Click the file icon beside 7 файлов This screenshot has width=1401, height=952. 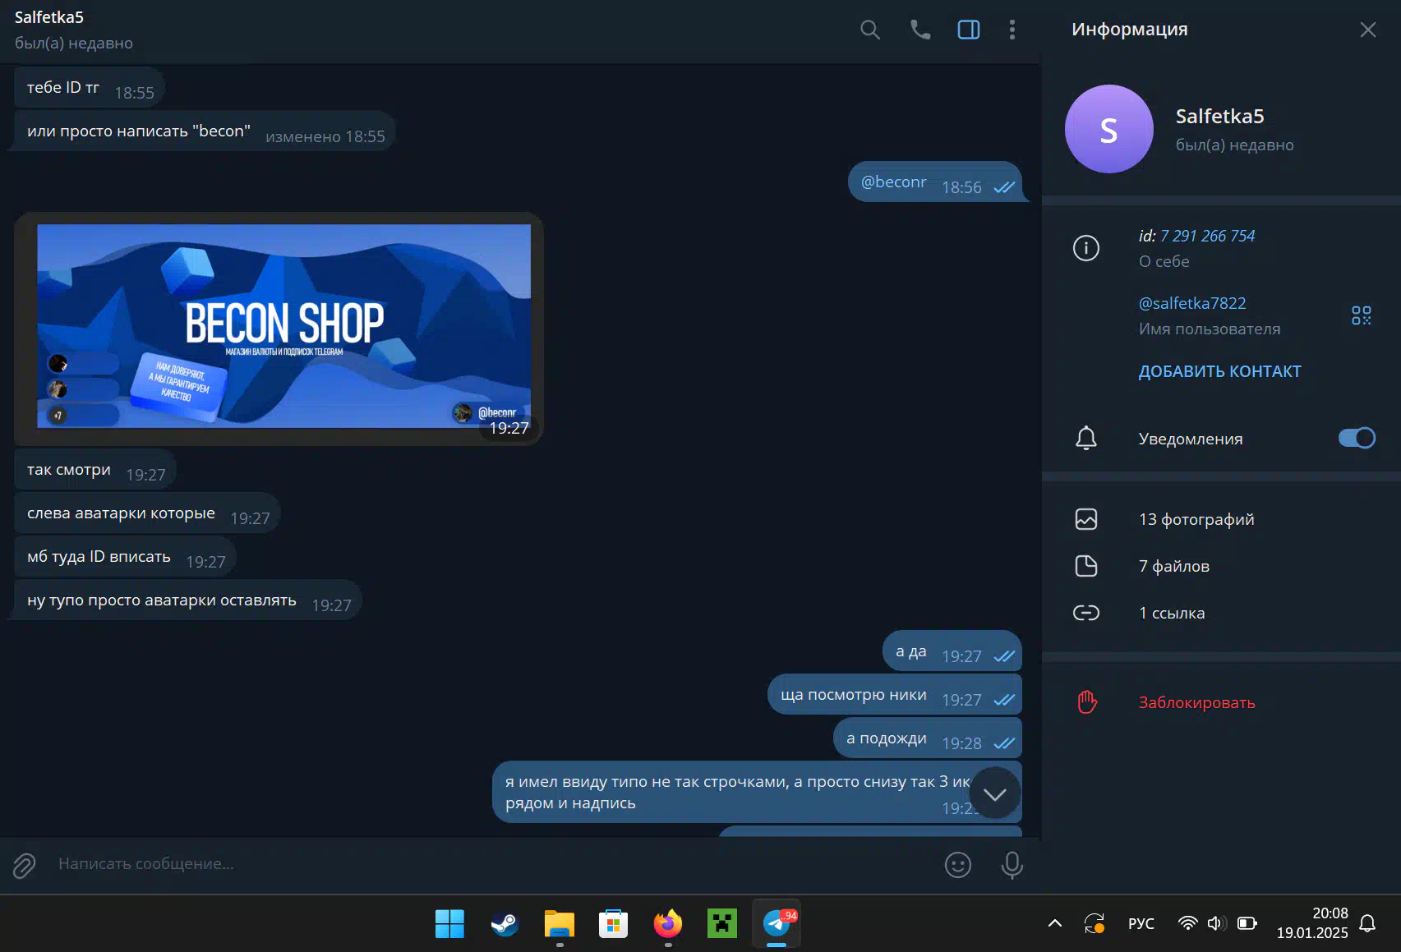(1085, 566)
